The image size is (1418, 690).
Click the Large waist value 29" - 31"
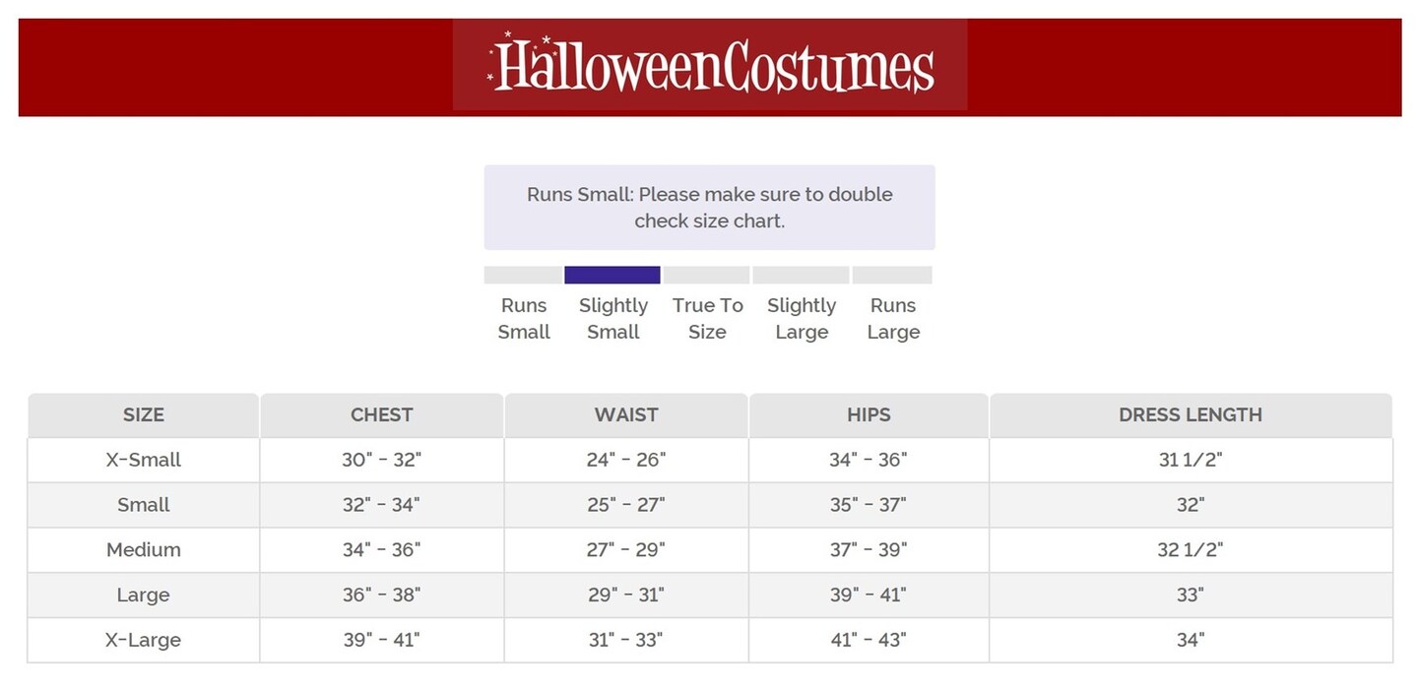pos(626,595)
